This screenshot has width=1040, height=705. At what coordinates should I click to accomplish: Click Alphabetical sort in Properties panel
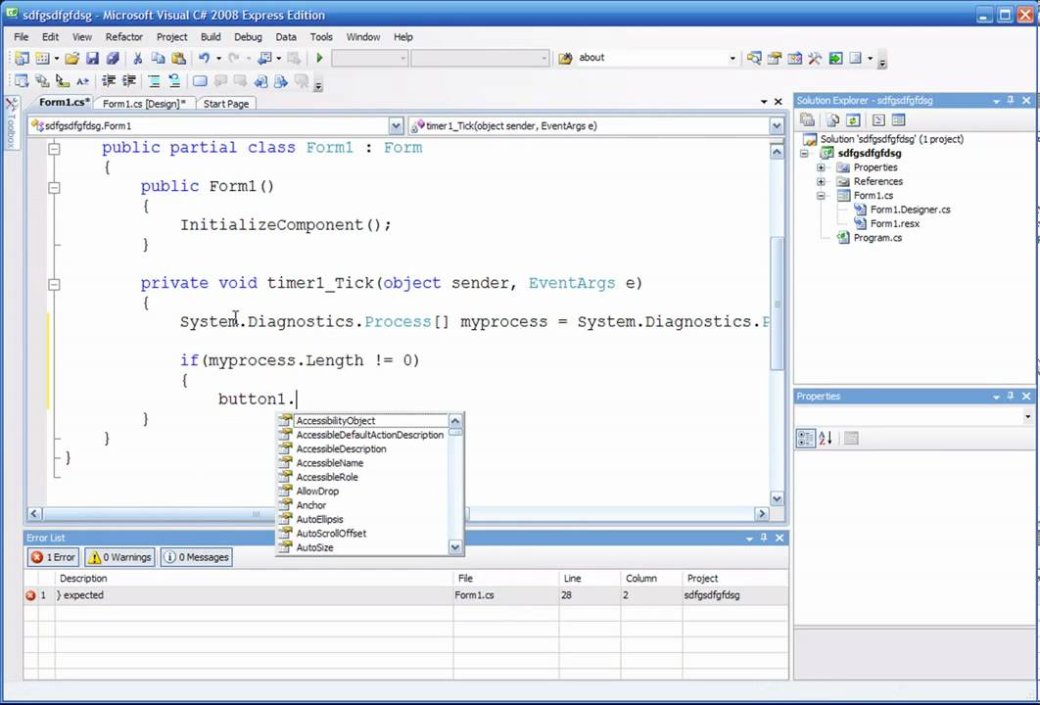[826, 439]
